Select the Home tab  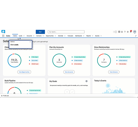15,36
